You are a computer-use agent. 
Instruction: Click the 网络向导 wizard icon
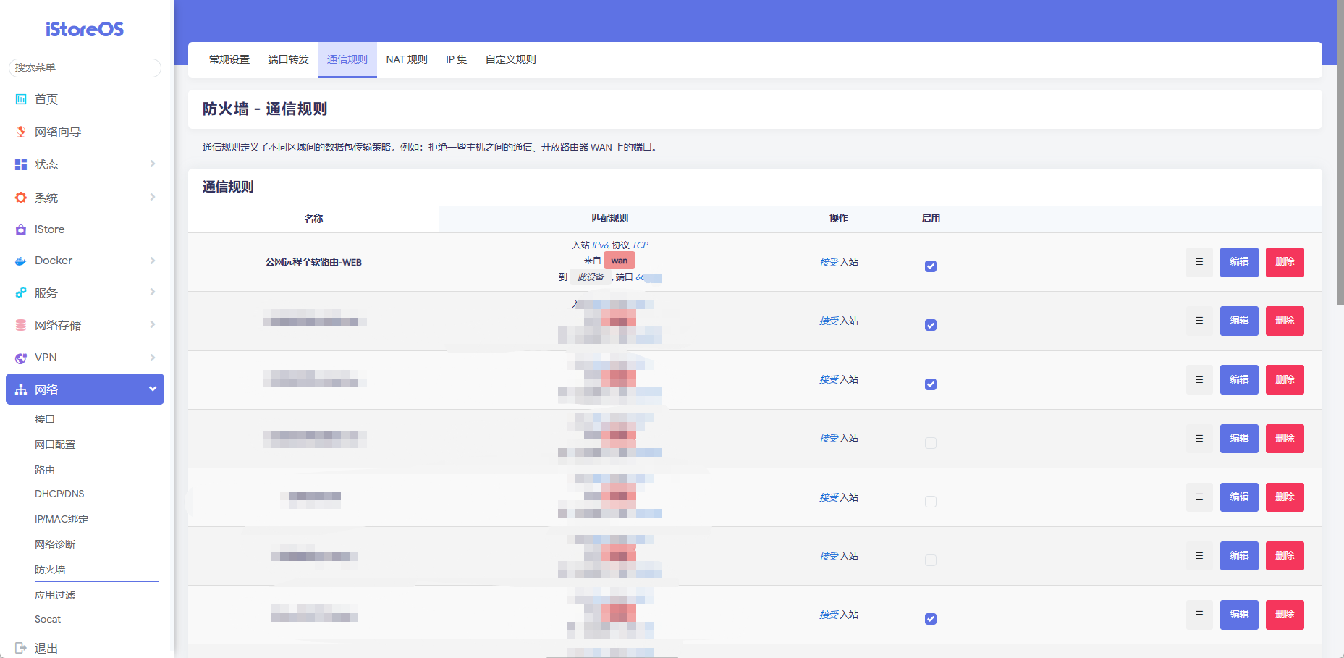tap(21, 132)
